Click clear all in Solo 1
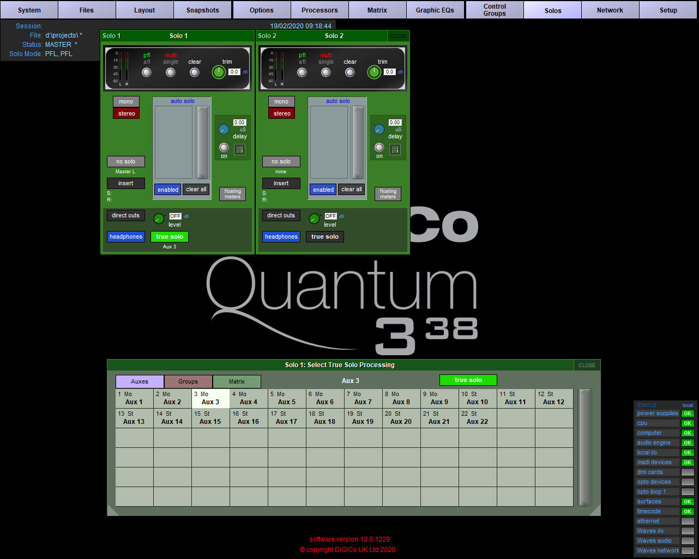Image resolution: width=699 pixels, height=559 pixels. point(196,190)
